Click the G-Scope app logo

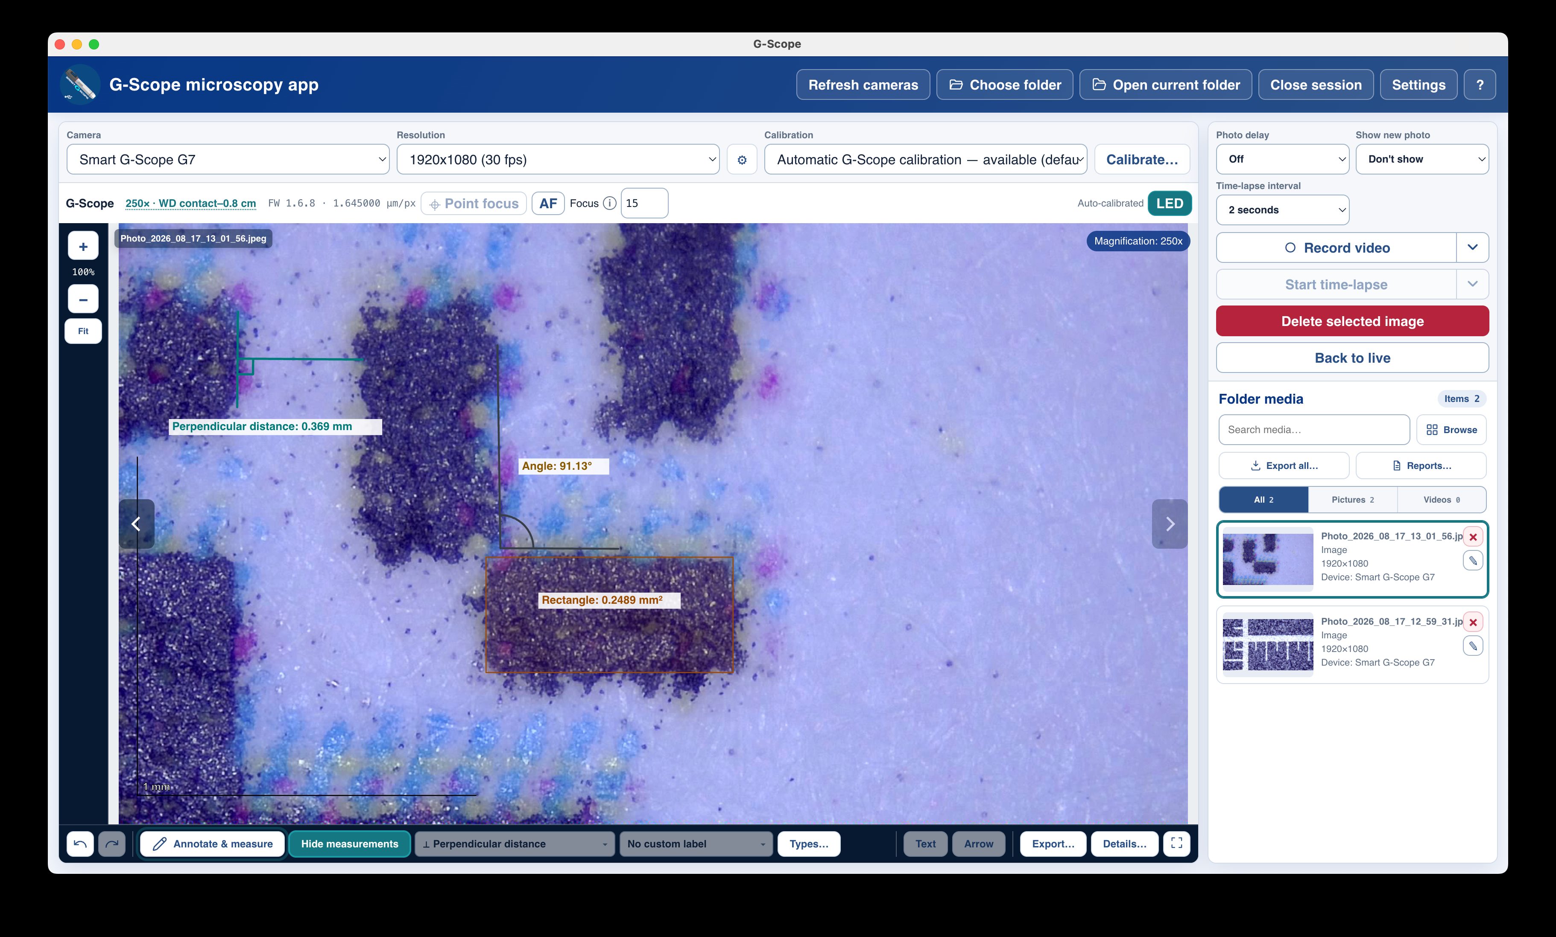80,84
